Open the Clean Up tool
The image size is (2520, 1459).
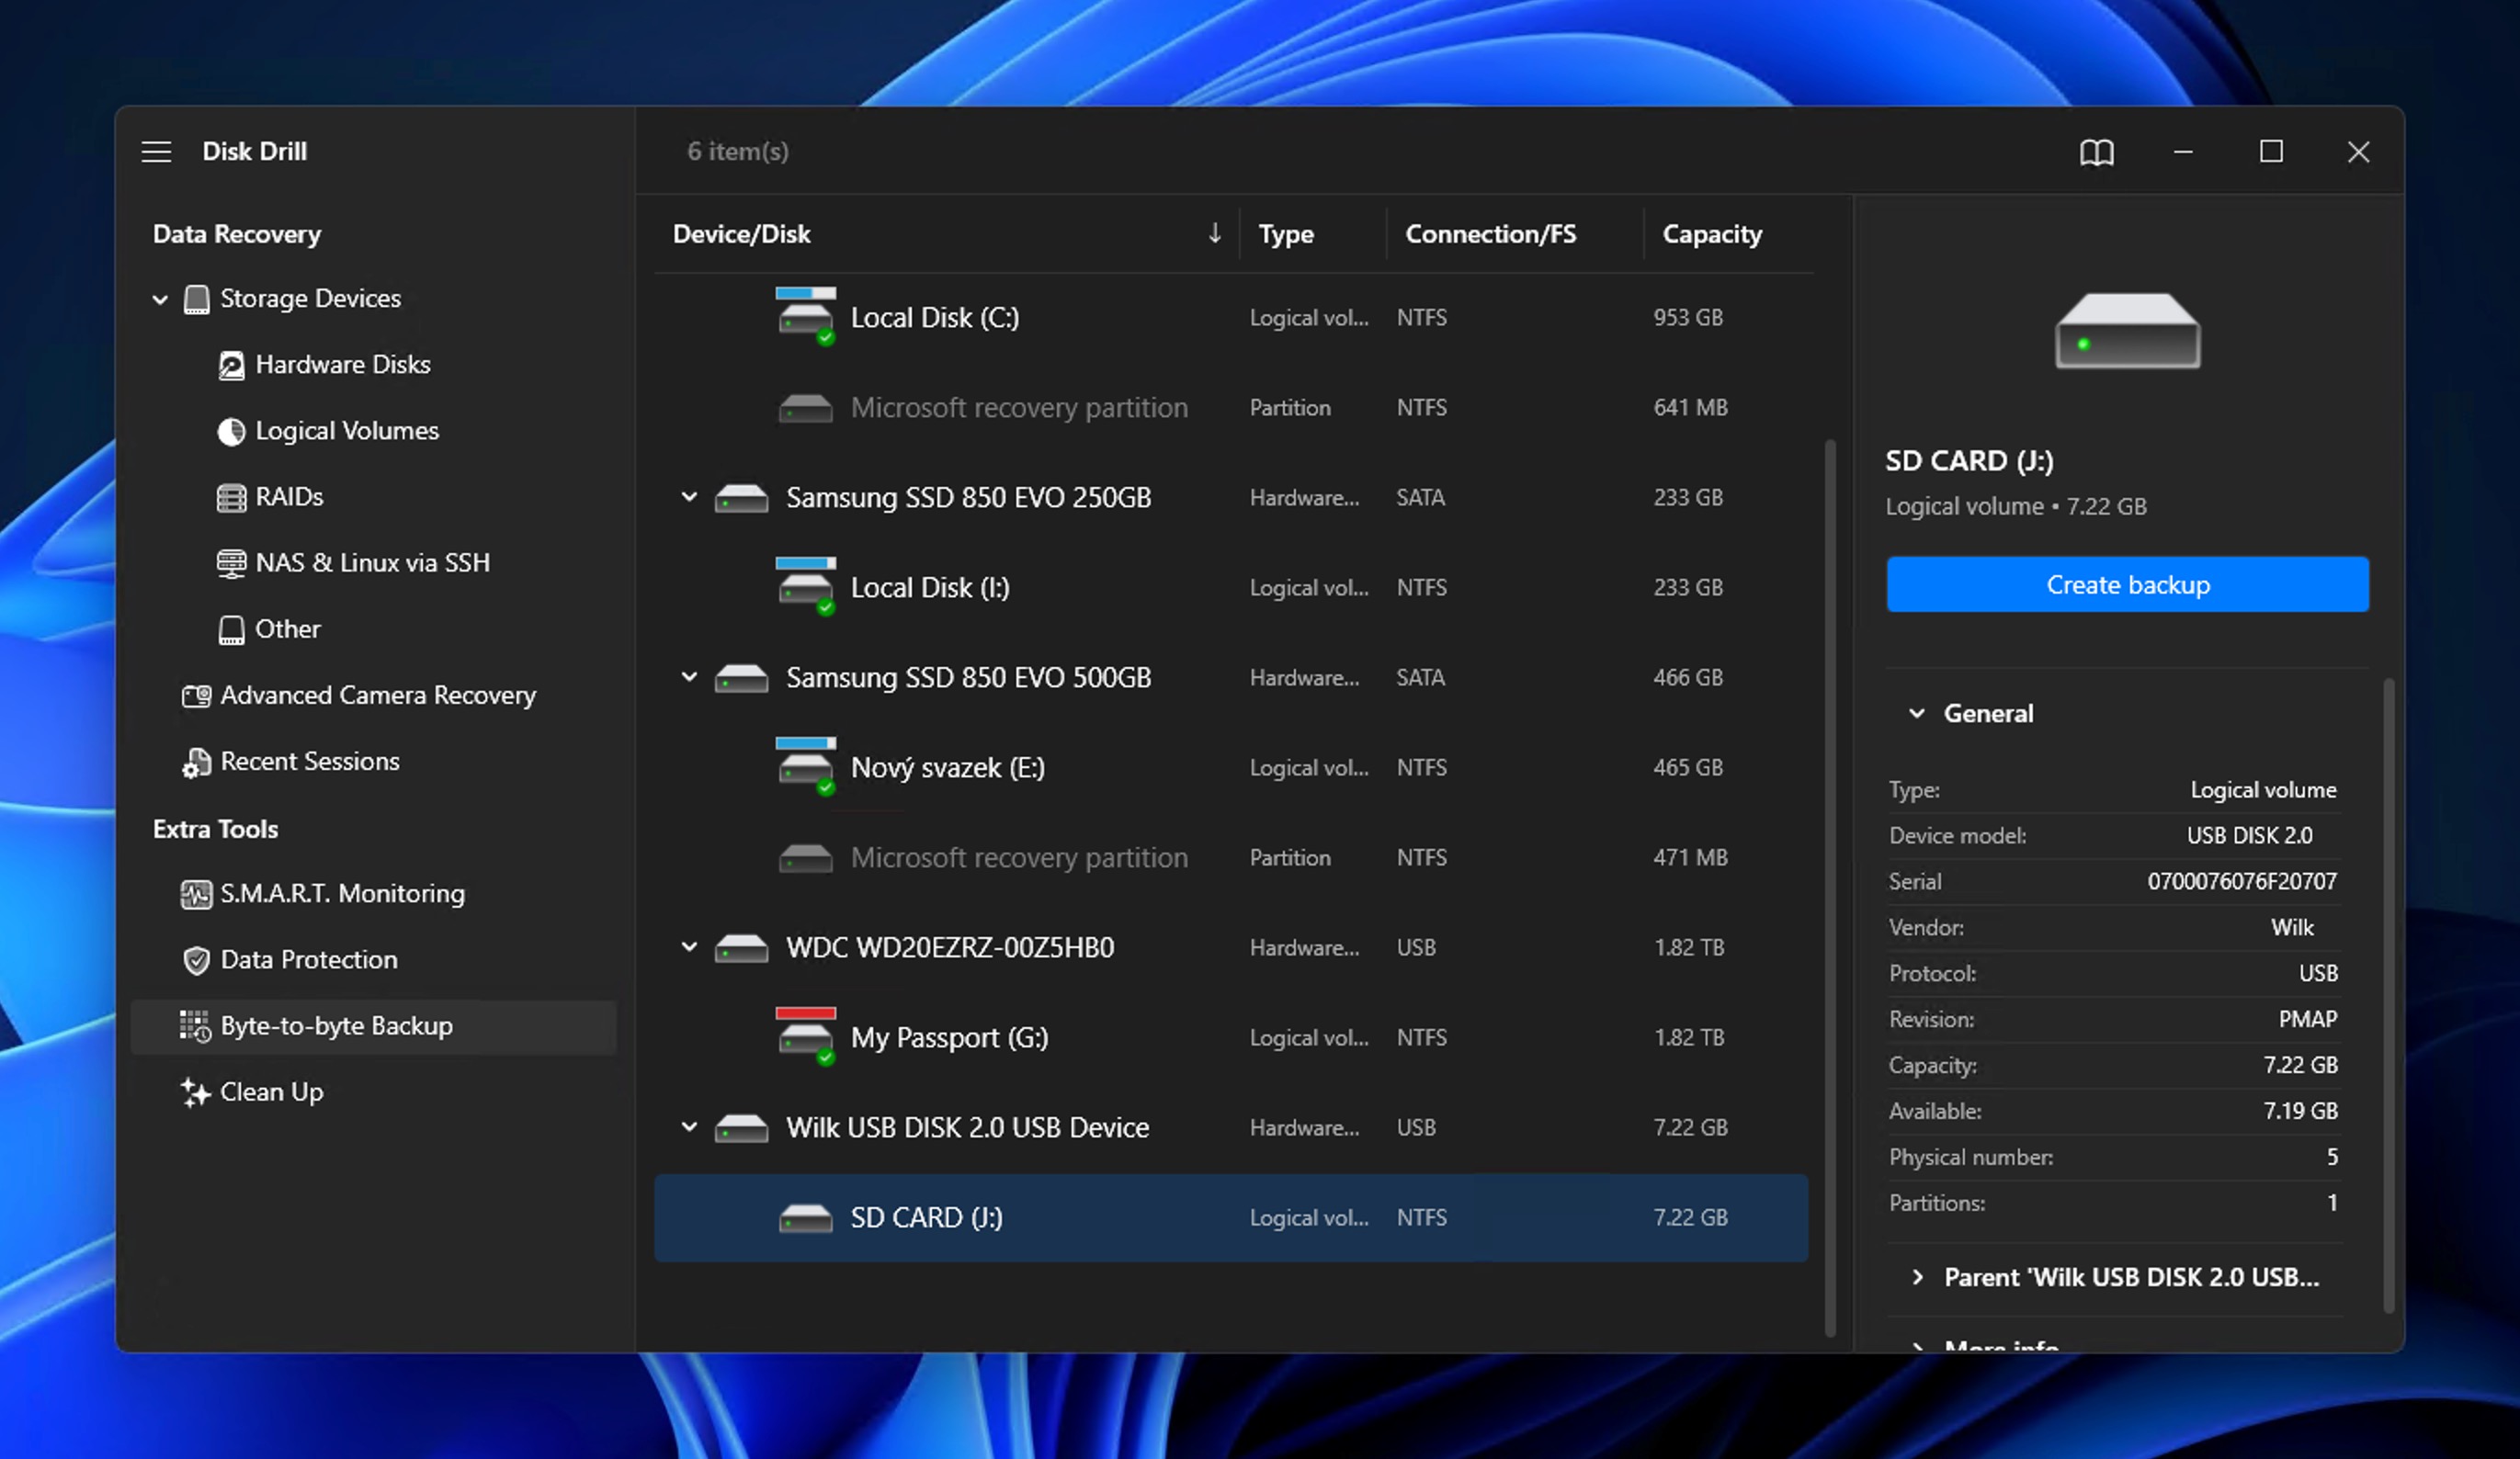271,1092
